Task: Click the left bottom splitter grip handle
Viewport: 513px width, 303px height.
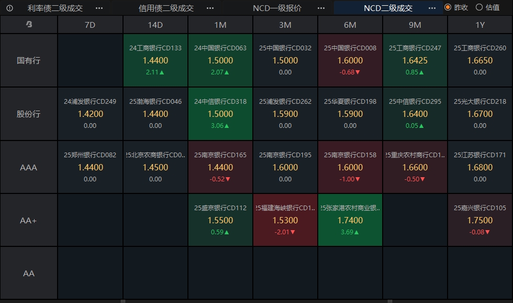Action: [x=123, y=301]
